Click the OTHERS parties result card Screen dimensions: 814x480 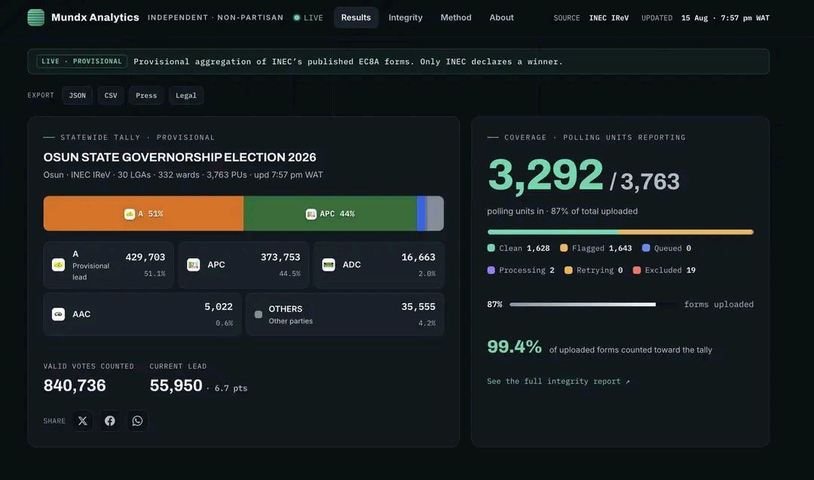345,314
